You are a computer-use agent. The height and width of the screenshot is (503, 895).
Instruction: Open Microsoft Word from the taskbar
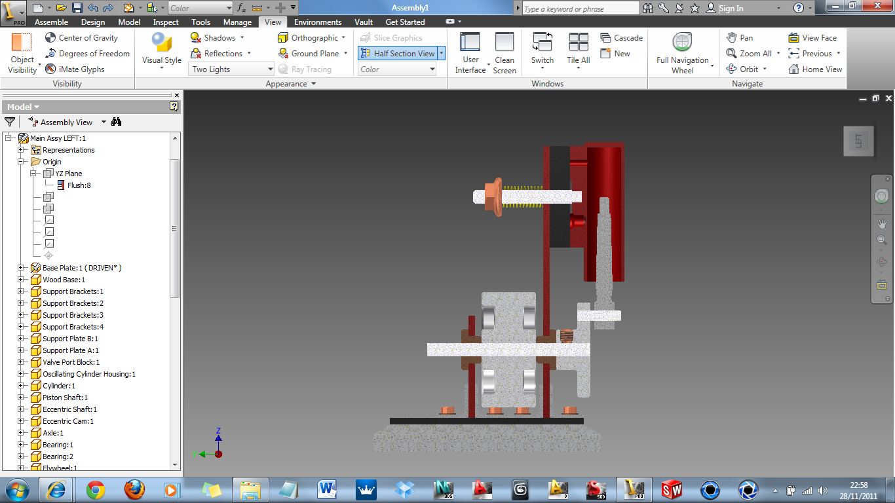[327, 489]
